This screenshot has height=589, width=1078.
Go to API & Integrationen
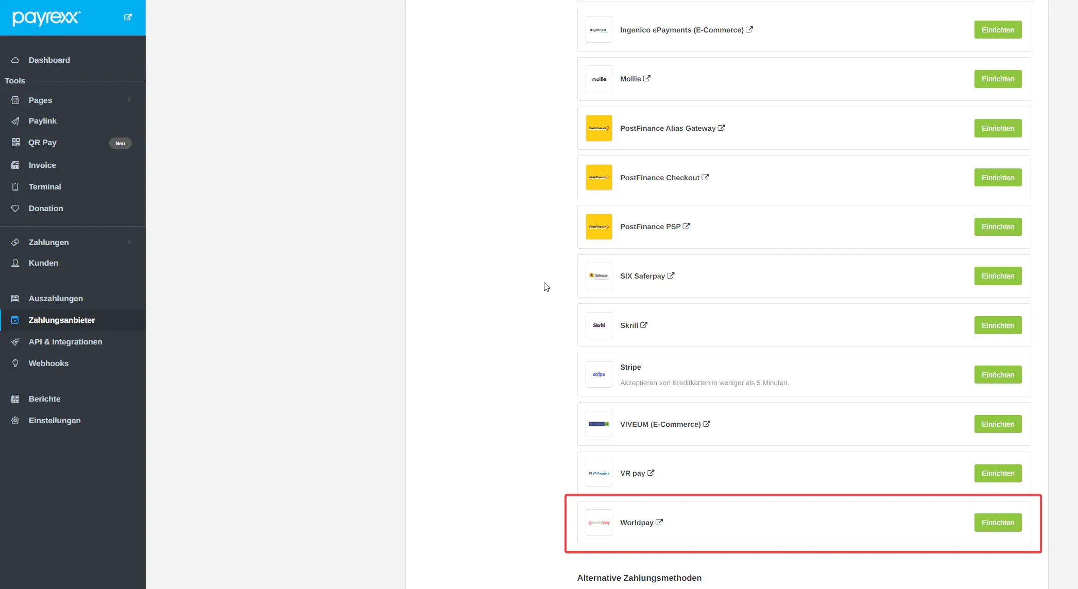pos(65,342)
